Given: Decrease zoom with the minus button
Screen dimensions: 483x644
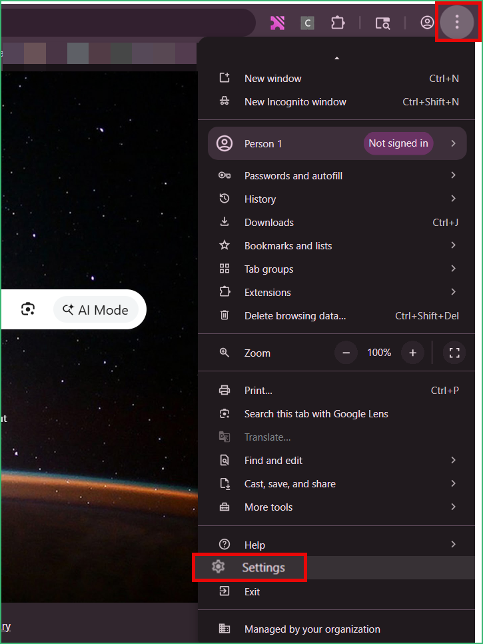Looking at the screenshot, I should (x=346, y=353).
